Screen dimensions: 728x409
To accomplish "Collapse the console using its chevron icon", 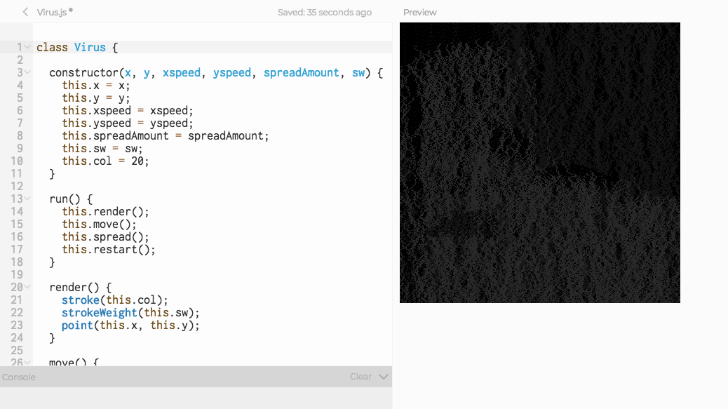I will pyautogui.click(x=383, y=377).
